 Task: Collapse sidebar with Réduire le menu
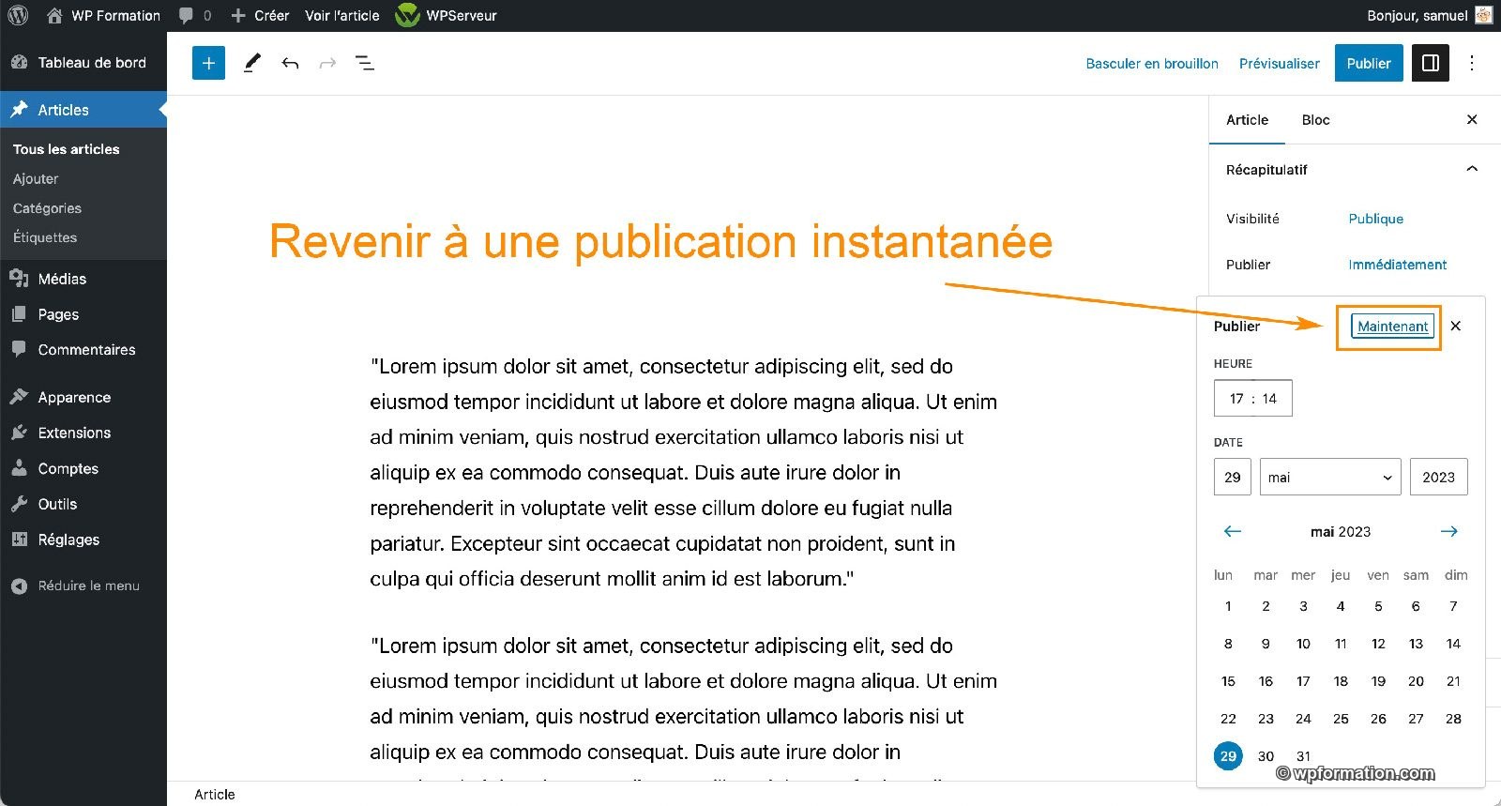tap(83, 585)
